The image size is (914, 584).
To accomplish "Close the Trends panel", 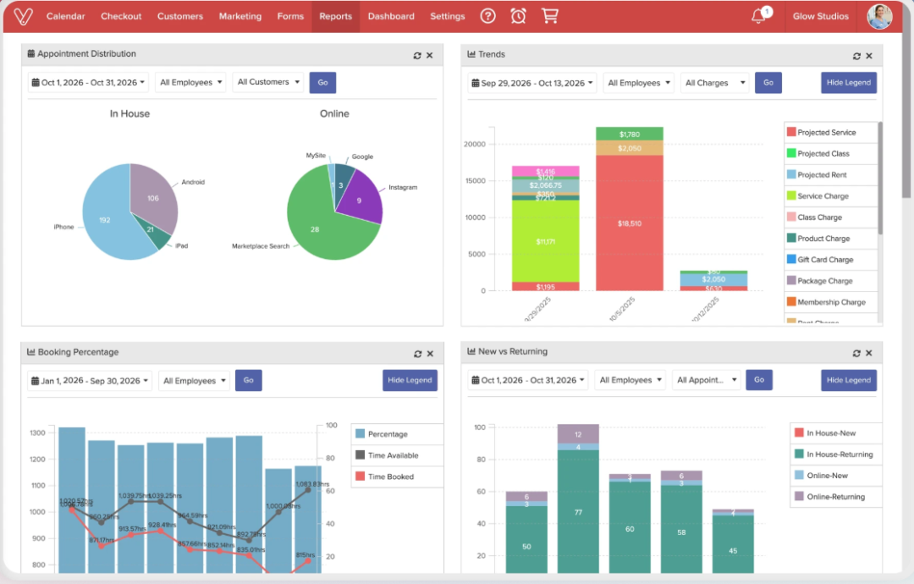I will pyautogui.click(x=870, y=55).
